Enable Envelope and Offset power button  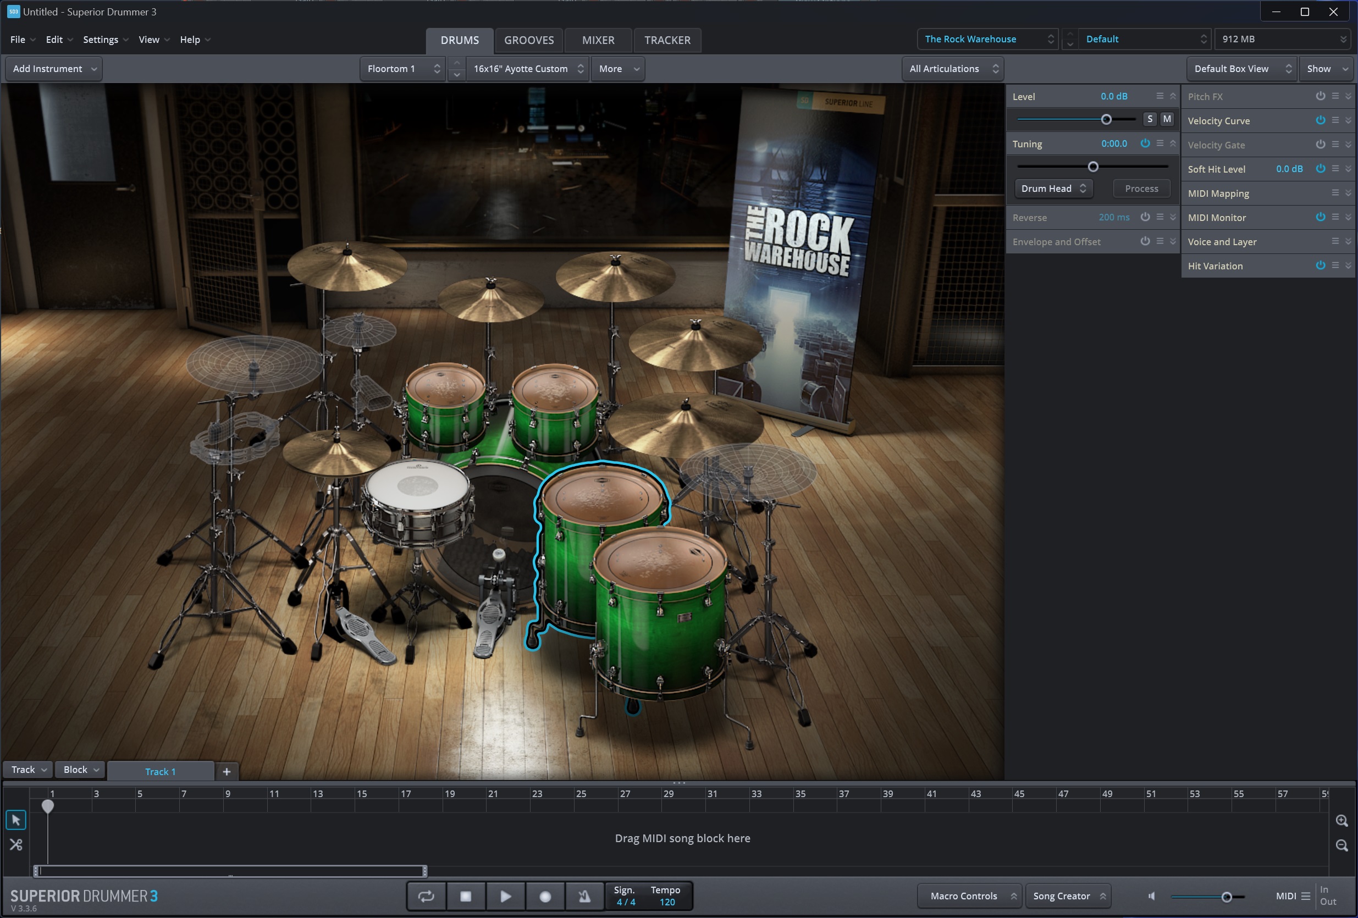(x=1145, y=241)
